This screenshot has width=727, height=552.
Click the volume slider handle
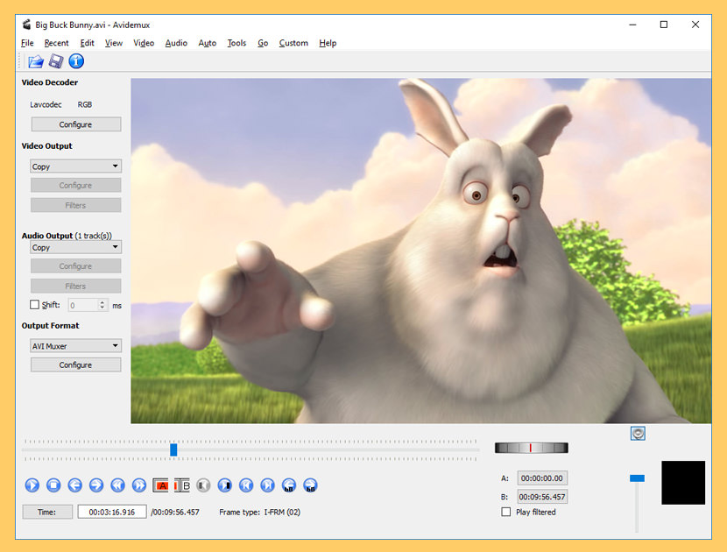click(x=637, y=478)
